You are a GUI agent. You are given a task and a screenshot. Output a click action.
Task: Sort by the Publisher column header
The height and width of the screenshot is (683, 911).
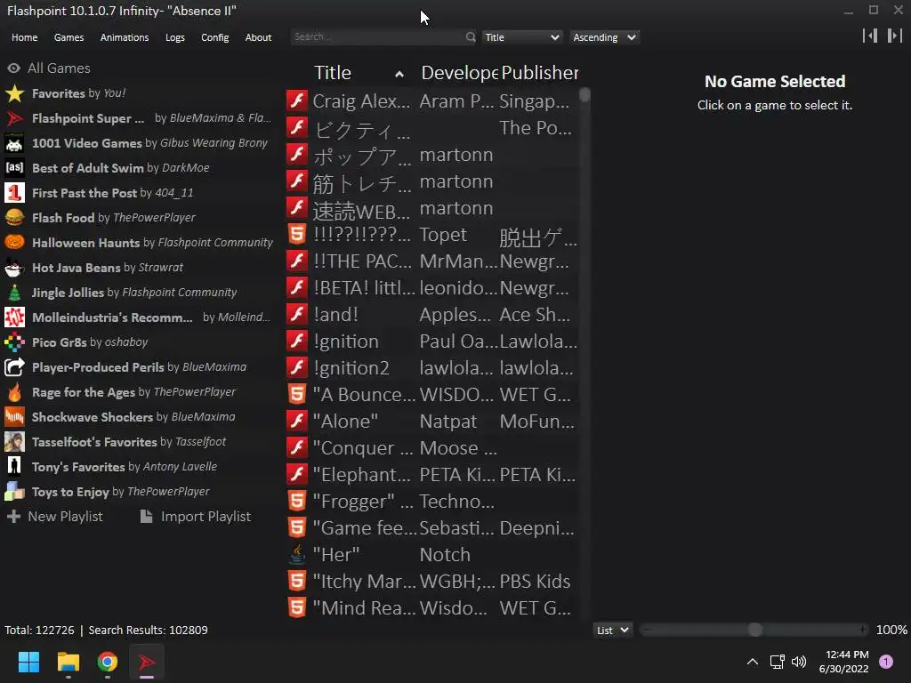(x=539, y=73)
